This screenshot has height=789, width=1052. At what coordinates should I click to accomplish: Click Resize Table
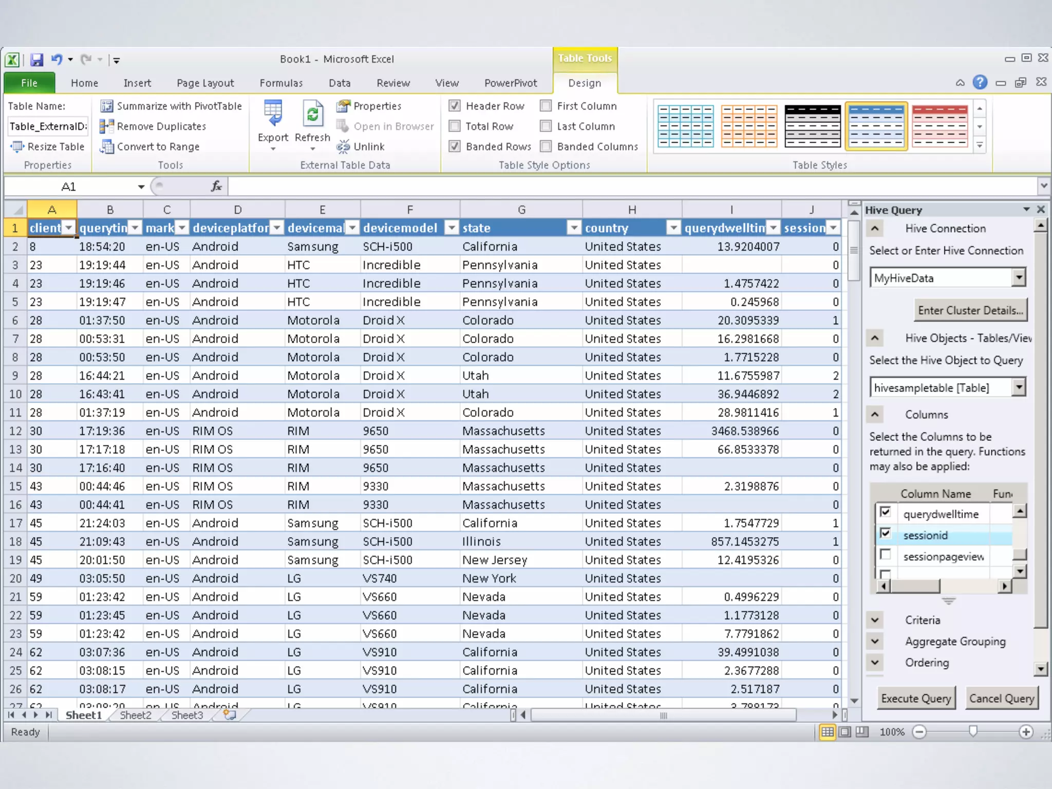click(47, 147)
